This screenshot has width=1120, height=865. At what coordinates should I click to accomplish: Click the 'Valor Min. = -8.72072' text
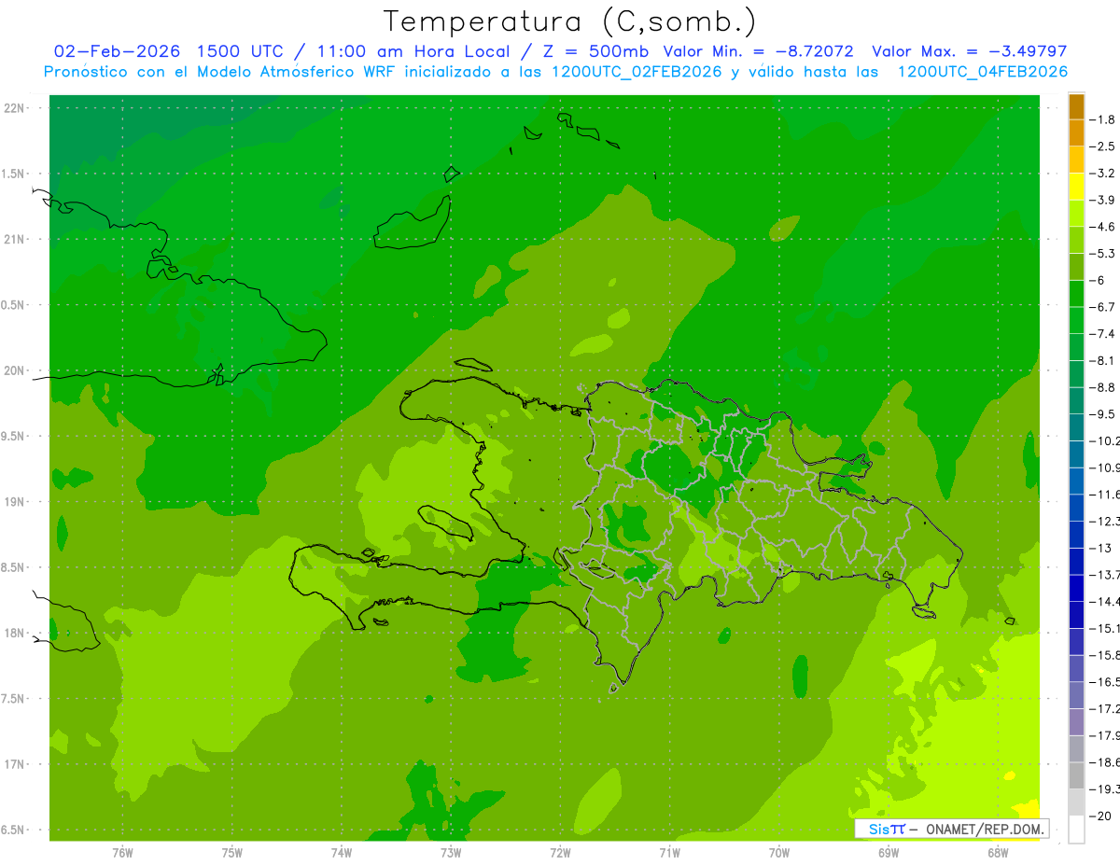(758, 51)
